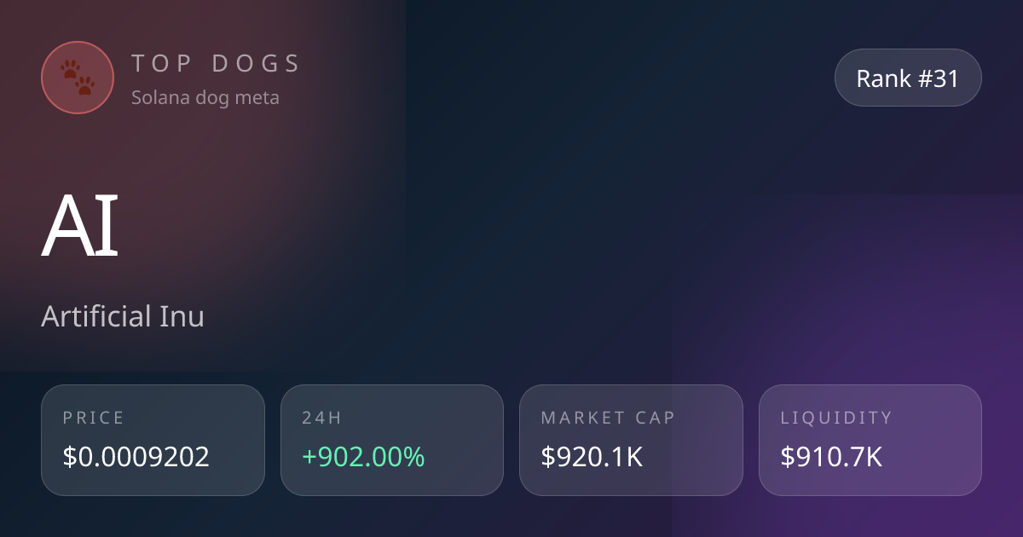Click the Solana dog meta subtitle
This screenshot has height=537, width=1023.
click(205, 97)
